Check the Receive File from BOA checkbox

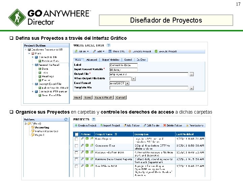[76, 153]
